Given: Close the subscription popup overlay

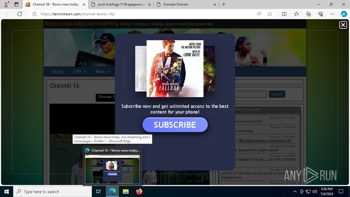Looking at the screenshot, I should pyautogui.click(x=343, y=25).
